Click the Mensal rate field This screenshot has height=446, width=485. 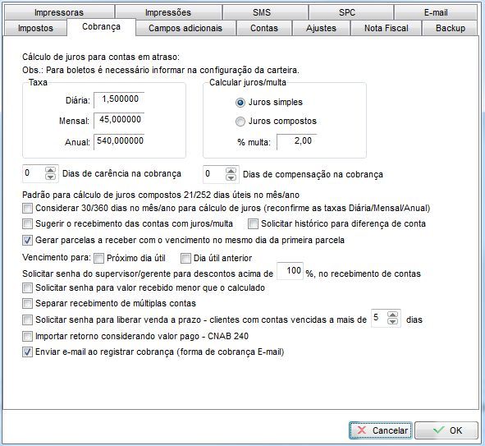click(119, 120)
